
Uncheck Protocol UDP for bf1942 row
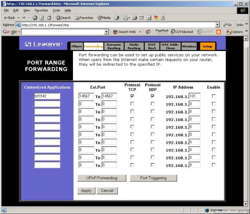[x=153, y=96]
